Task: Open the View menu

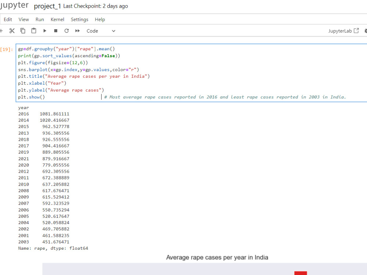Action: coord(23,19)
